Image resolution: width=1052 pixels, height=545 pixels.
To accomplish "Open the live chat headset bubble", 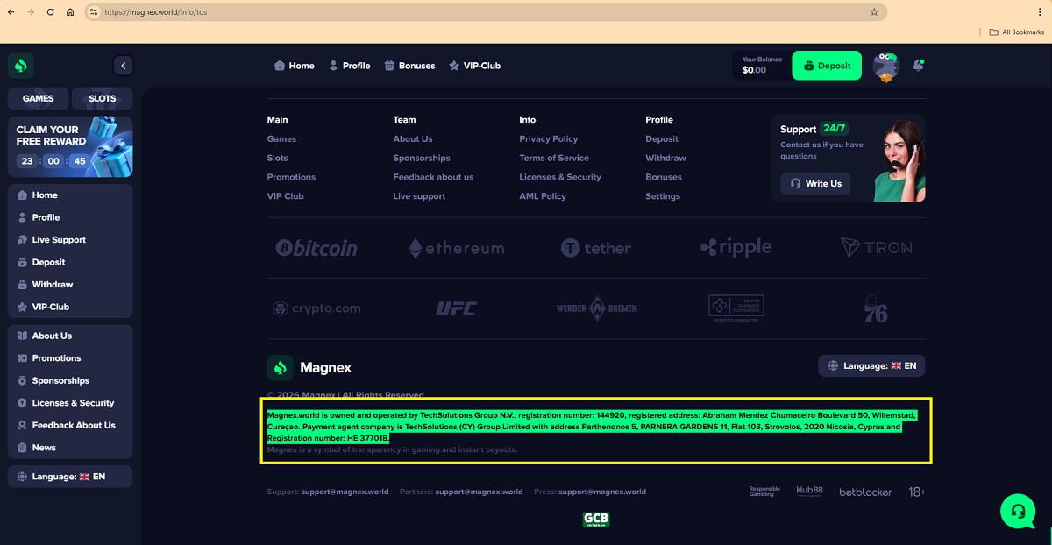I will [1017, 511].
